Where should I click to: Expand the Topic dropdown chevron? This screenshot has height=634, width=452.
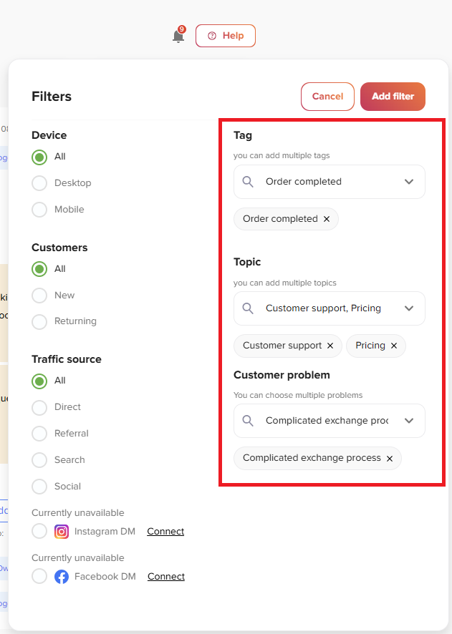pos(409,308)
